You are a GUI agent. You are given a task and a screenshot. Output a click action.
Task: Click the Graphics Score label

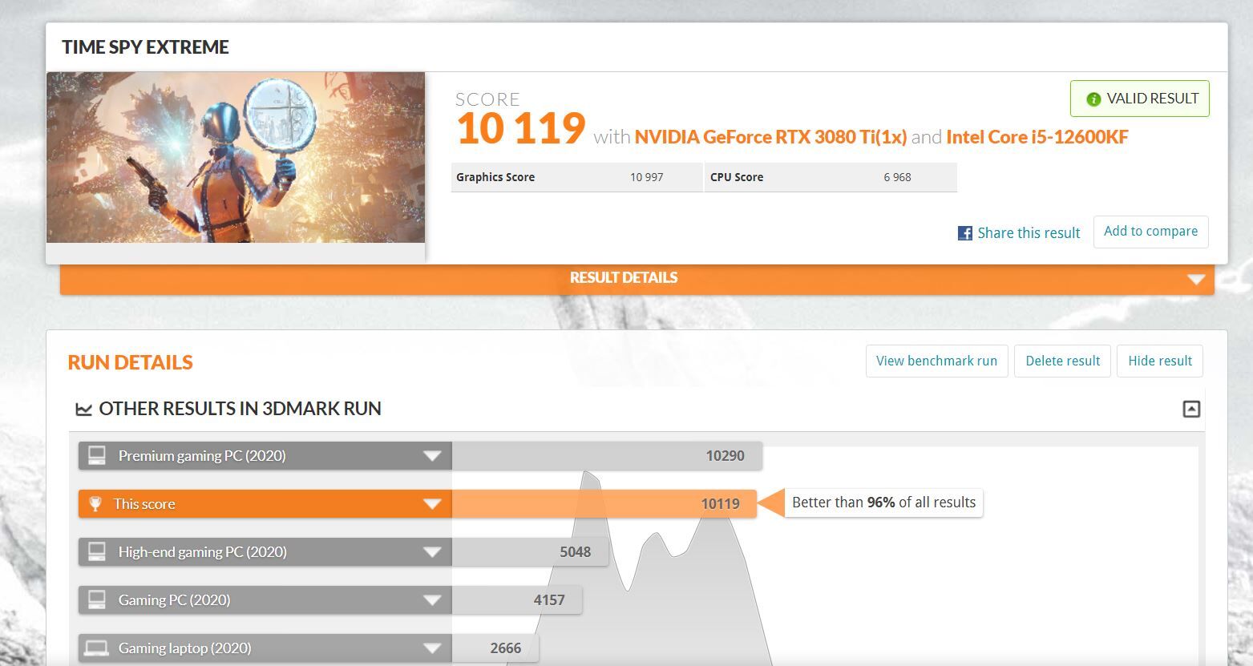pyautogui.click(x=495, y=177)
